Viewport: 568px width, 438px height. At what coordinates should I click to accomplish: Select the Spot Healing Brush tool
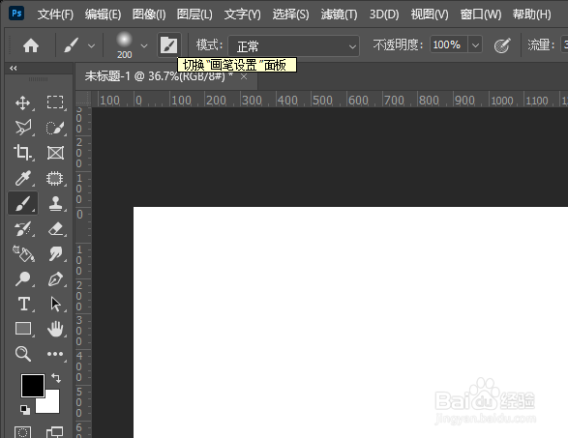pos(55,179)
